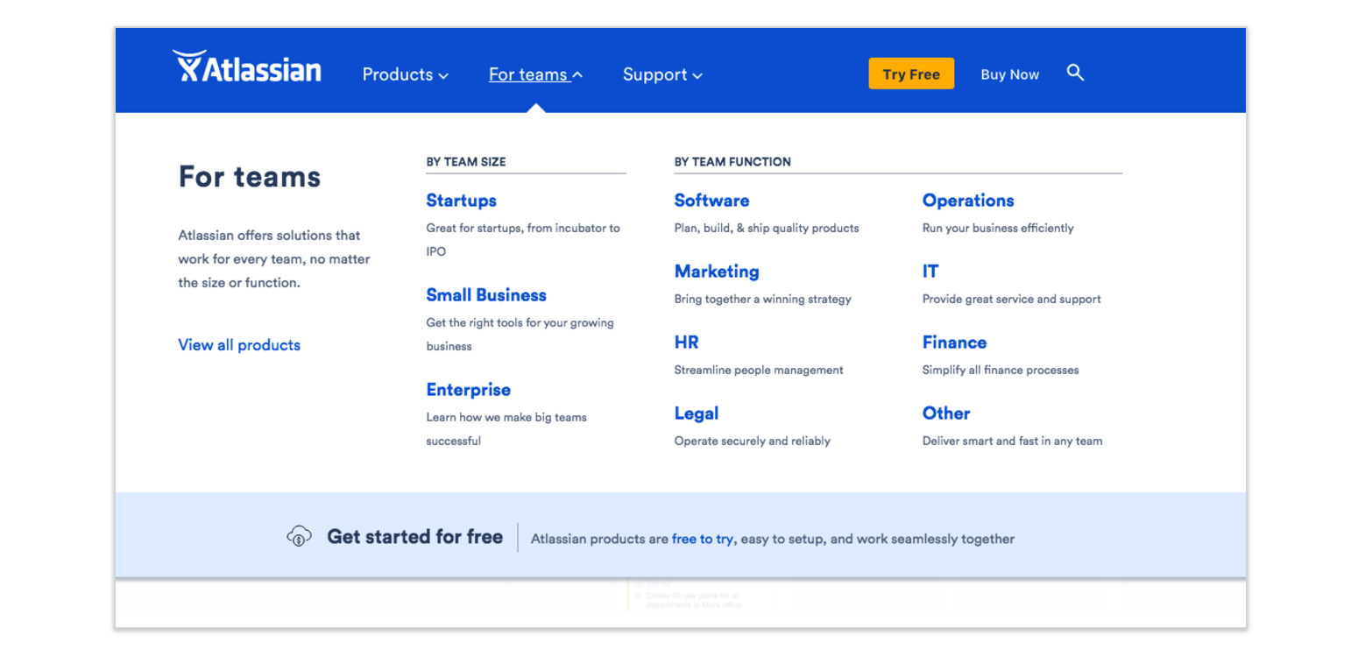Click 'Run your business efficiently' description

[x=998, y=228]
